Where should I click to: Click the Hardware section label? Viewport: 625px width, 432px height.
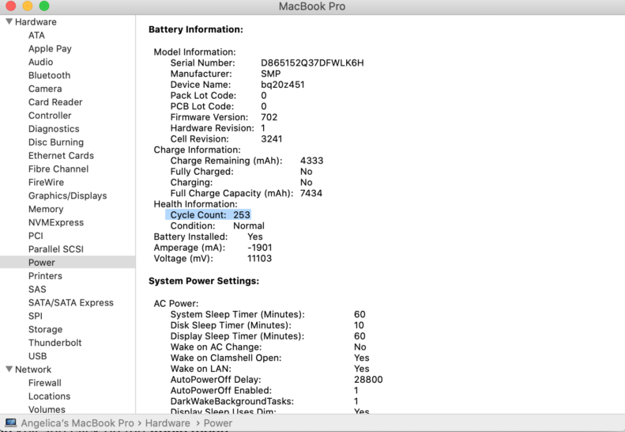[36, 22]
